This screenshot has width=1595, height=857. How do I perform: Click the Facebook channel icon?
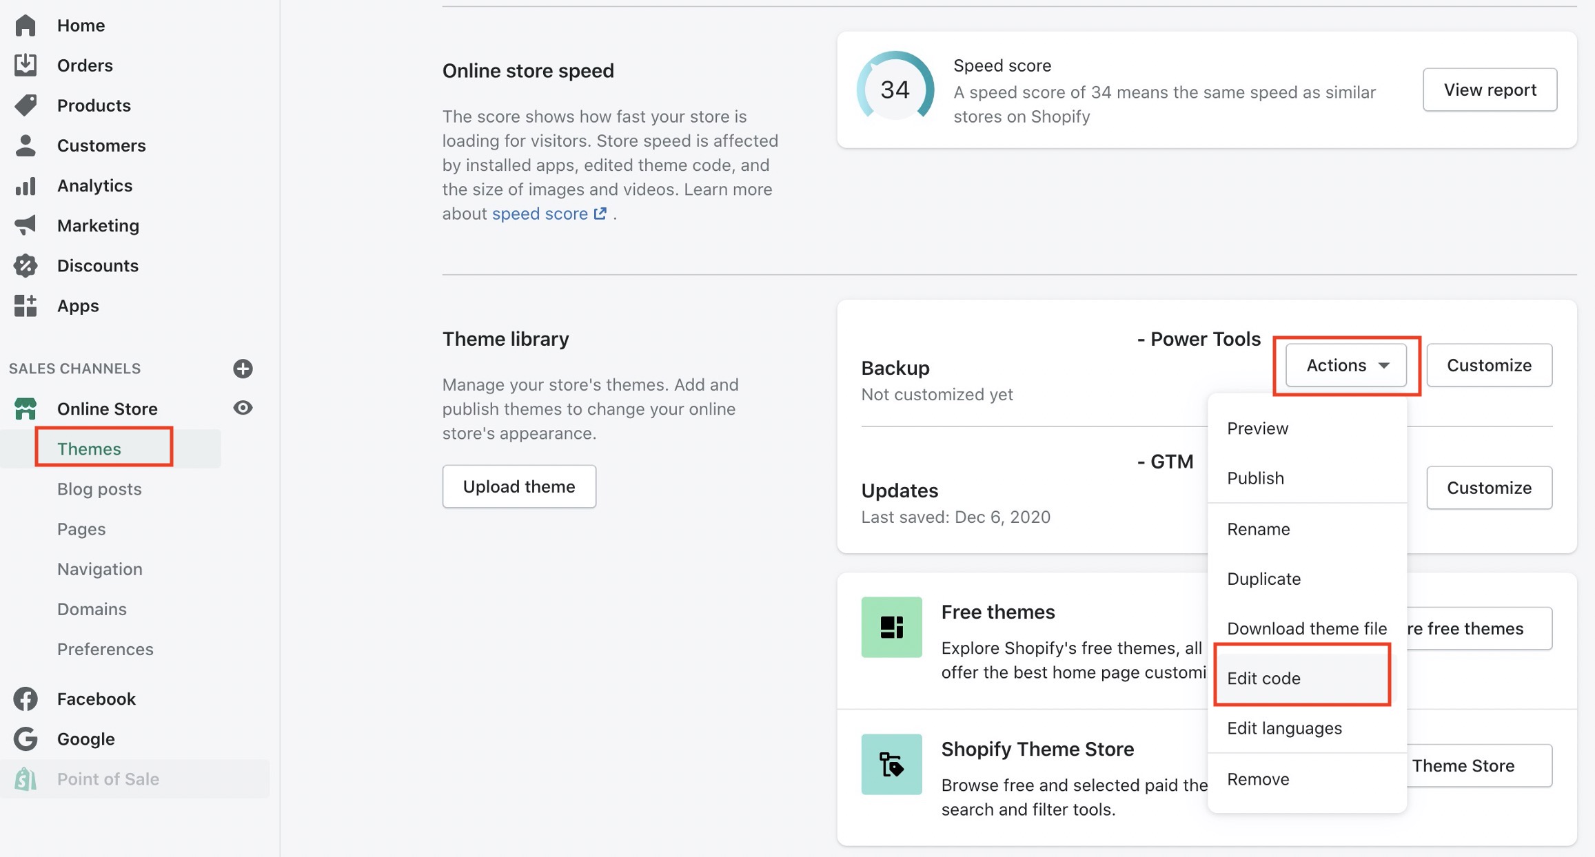pos(26,699)
